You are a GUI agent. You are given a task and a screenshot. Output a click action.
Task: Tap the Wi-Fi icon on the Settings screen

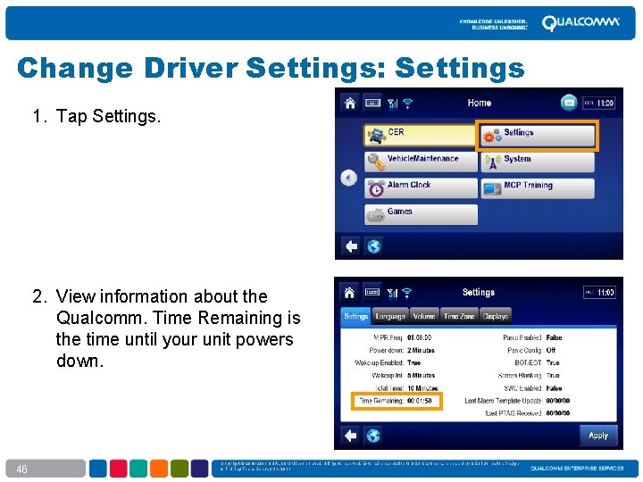point(407,293)
